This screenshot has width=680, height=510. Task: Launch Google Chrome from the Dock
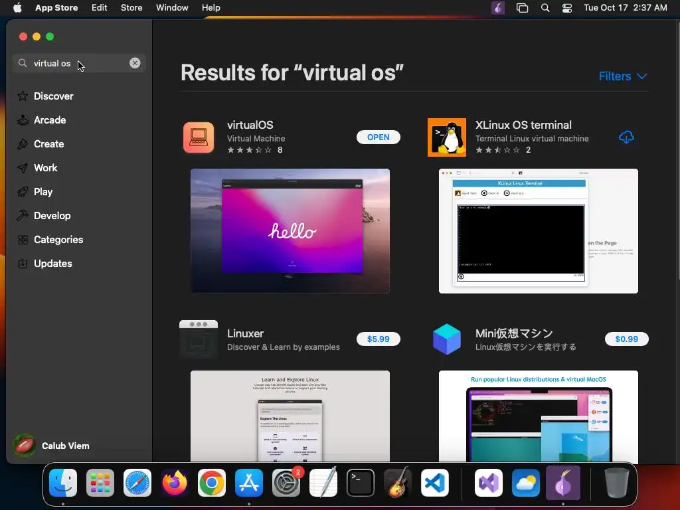pos(212,483)
